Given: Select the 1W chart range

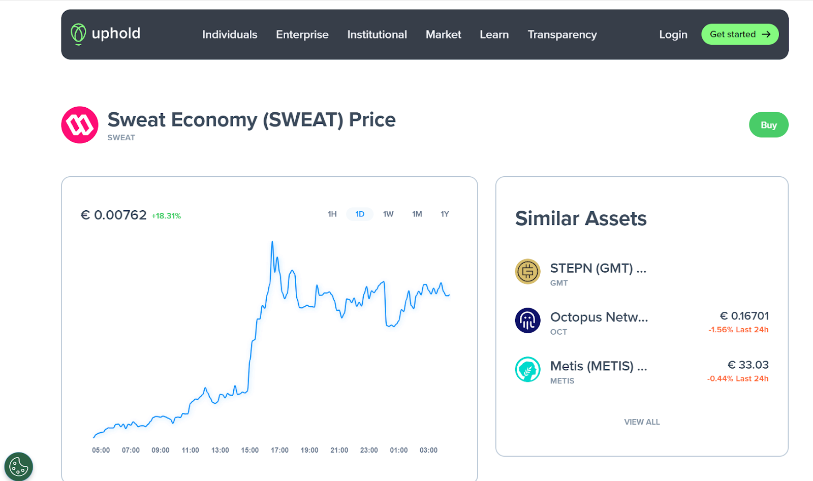Looking at the screenshot, I should [388, 214].
